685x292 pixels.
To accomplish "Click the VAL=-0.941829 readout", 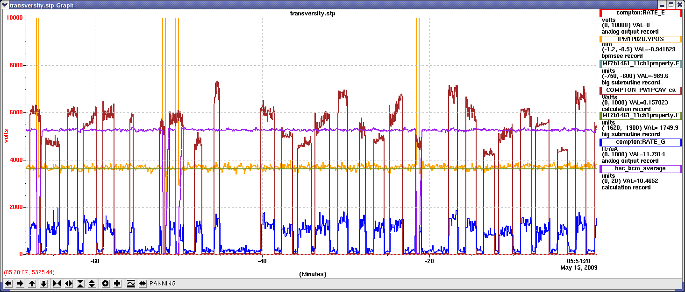I will (x=655, y=49).
